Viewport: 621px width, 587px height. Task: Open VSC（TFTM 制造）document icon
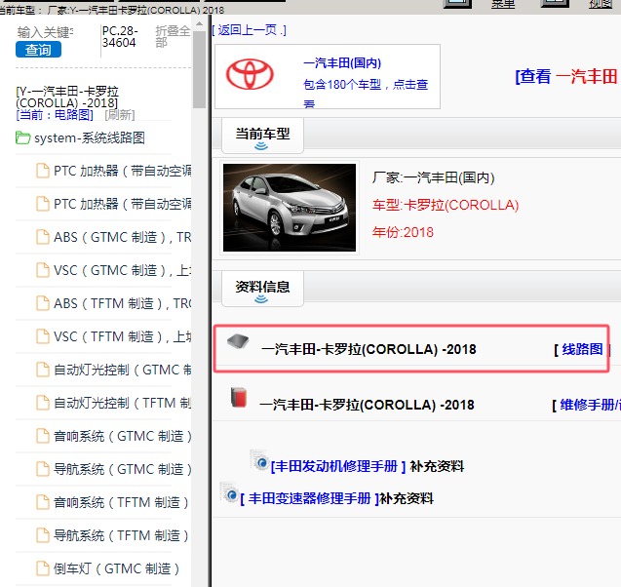pyautogui.click(x=43, y=336)
